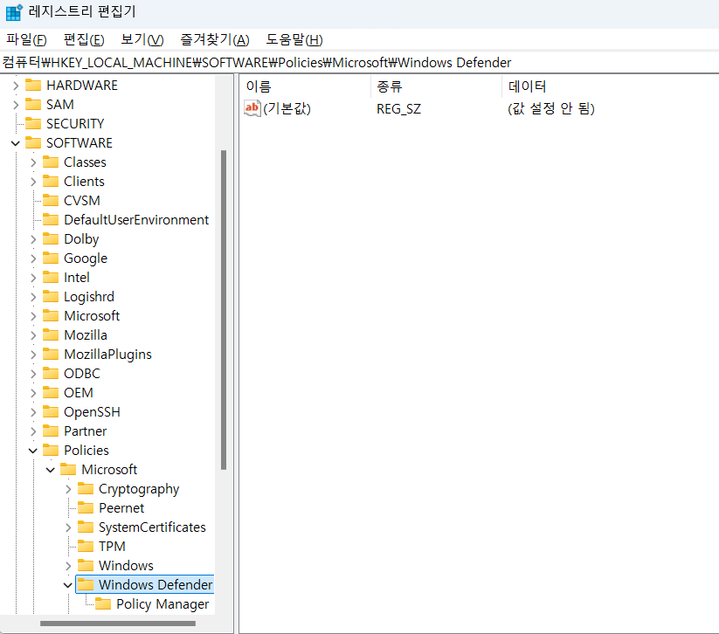
Task: Collapse the SOFTWARE key
Action: point(16,143)
